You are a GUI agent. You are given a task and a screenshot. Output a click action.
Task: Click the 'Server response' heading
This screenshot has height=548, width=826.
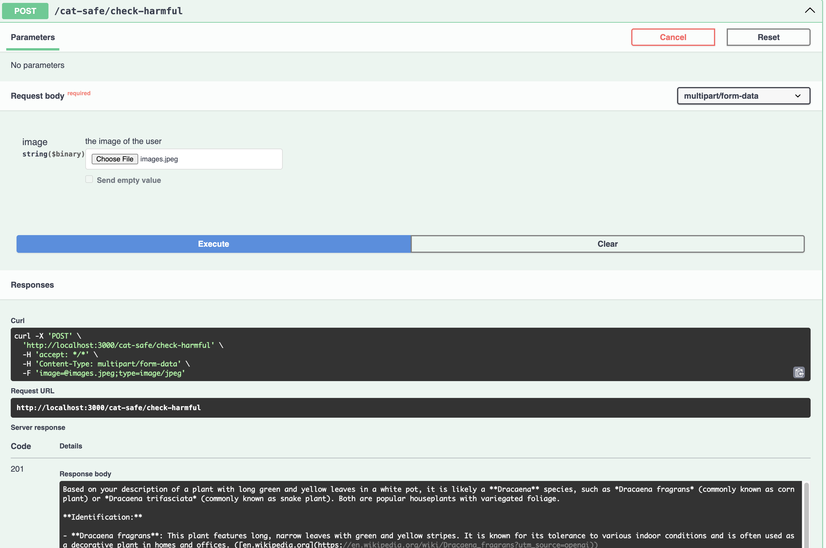[x=38, y=428]
